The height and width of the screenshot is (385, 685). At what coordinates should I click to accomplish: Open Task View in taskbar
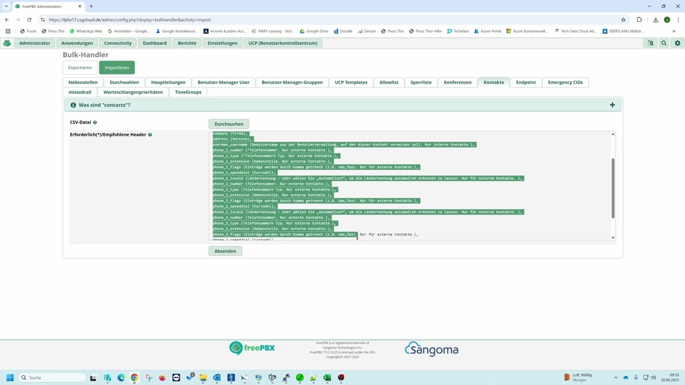click(93, 378)
